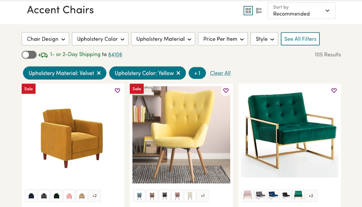Image resolution: width=362 pixels, height=207 pixels.
Task: Save the yellow wingback chair to favorites
Action: pyautogui.click(x=226, y=90)
